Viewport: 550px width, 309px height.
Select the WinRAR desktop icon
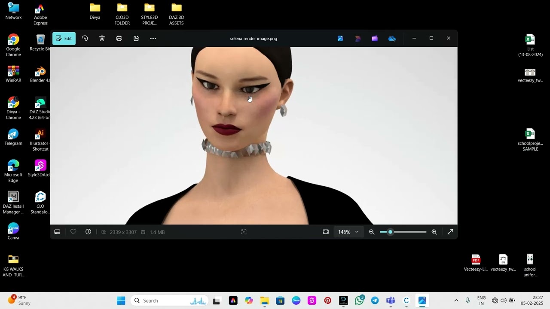click(x=13, y=74)
